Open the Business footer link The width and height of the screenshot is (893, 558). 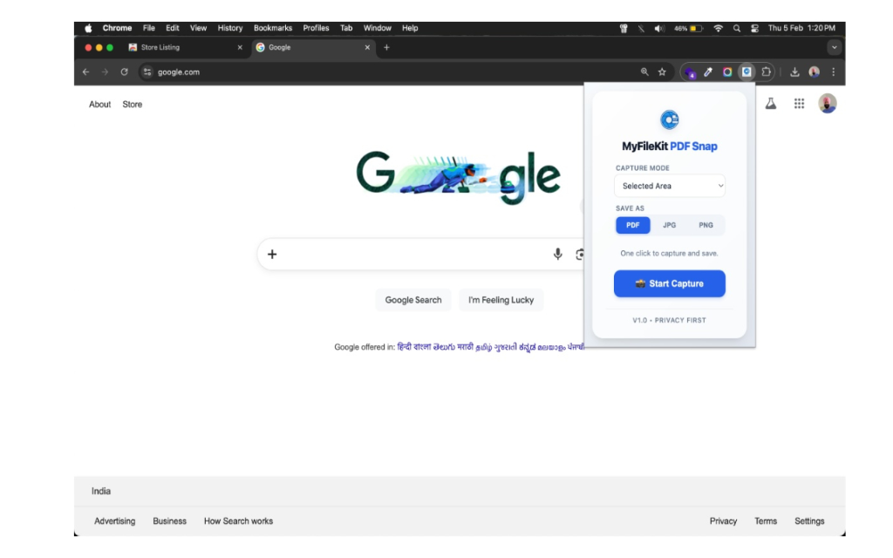click(x=169, y=521)
